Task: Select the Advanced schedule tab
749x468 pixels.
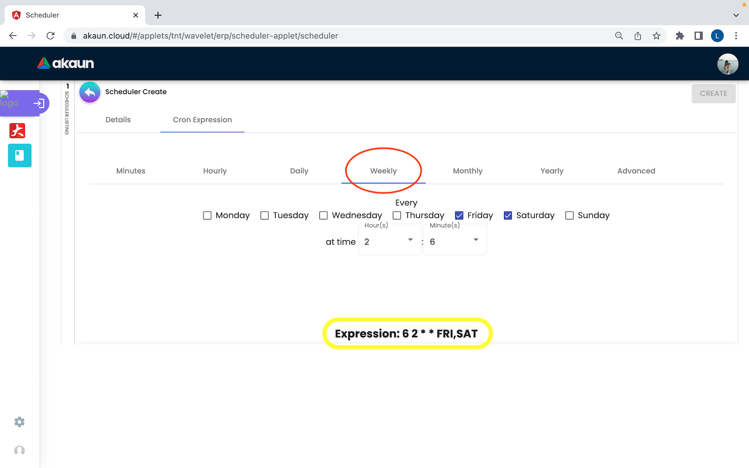Action: pos(636,171)
